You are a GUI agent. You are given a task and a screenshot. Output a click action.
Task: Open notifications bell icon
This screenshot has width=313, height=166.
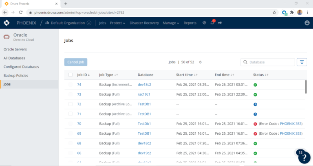click(212, 23)
